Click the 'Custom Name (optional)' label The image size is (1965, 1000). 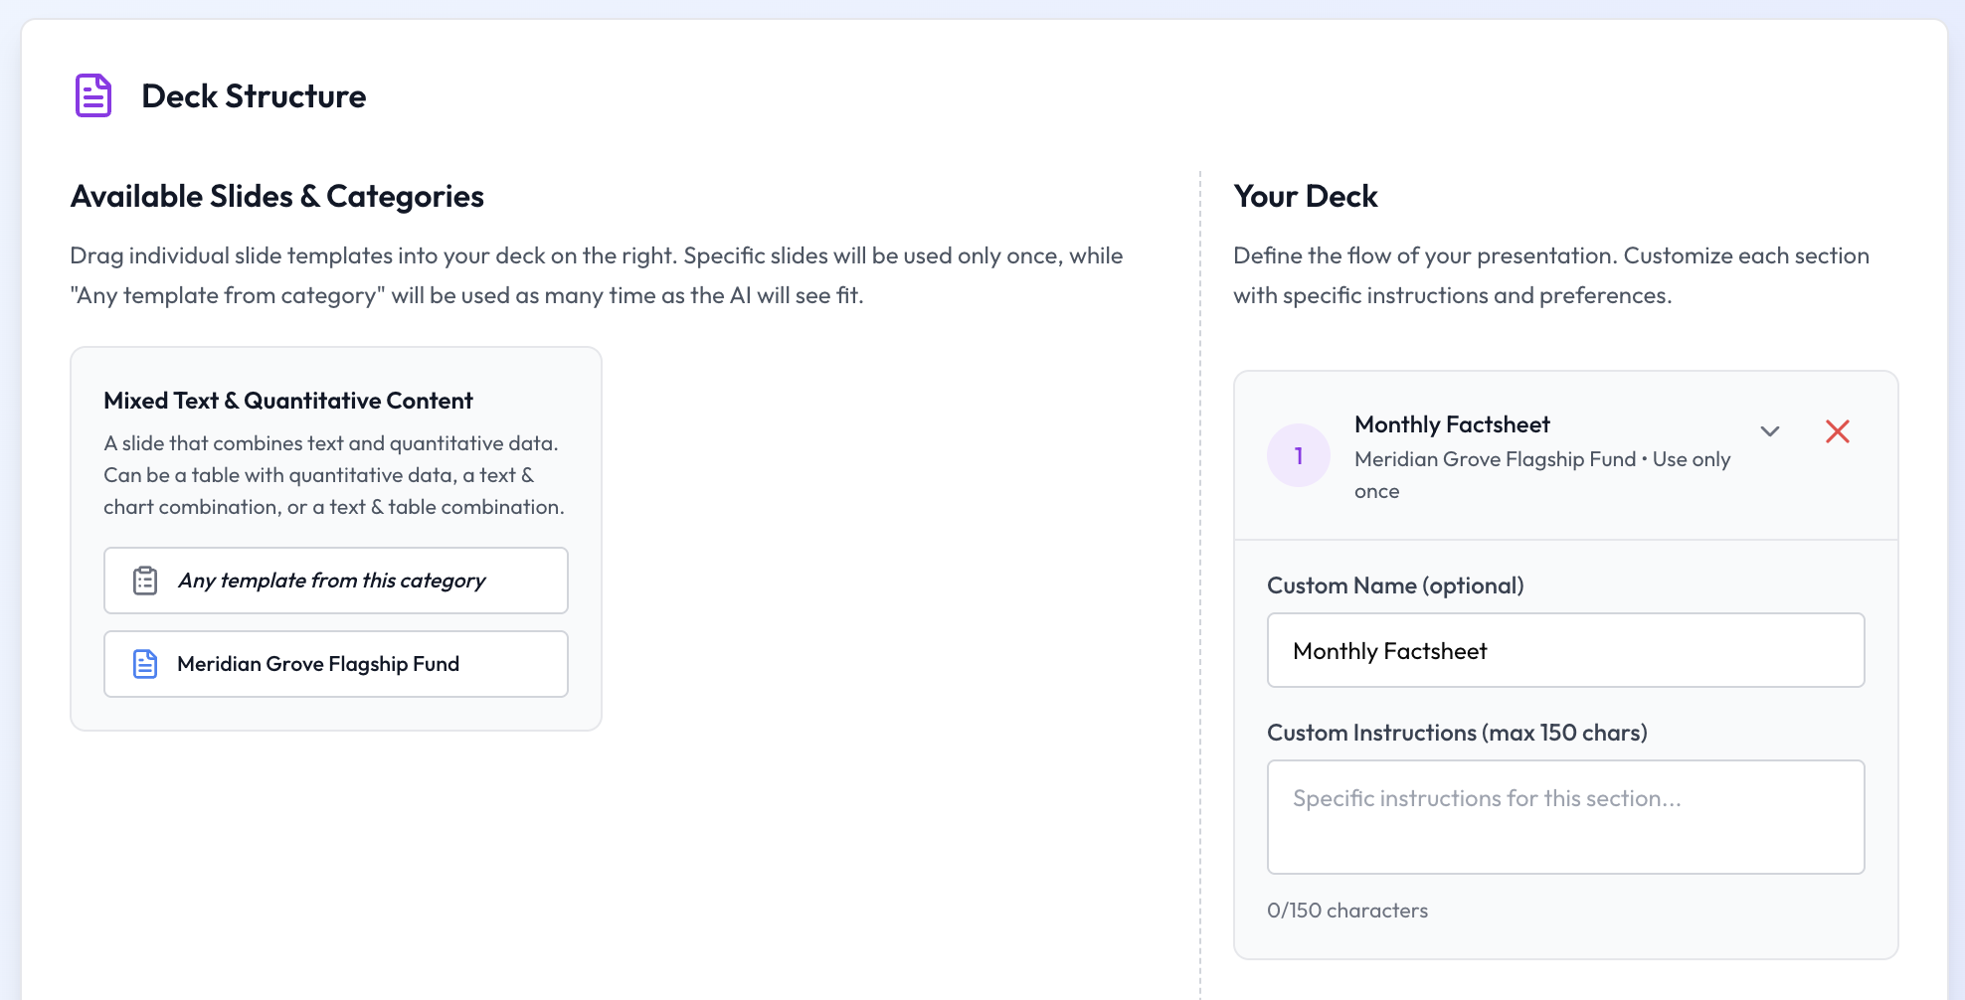(x=1394, y=585)
